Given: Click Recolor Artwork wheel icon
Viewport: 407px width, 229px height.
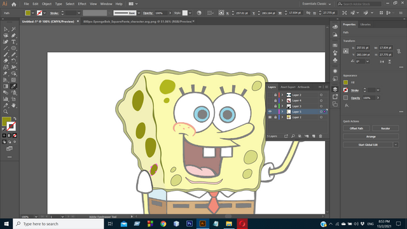Looking at the screenshot, I should coord(199,13).
